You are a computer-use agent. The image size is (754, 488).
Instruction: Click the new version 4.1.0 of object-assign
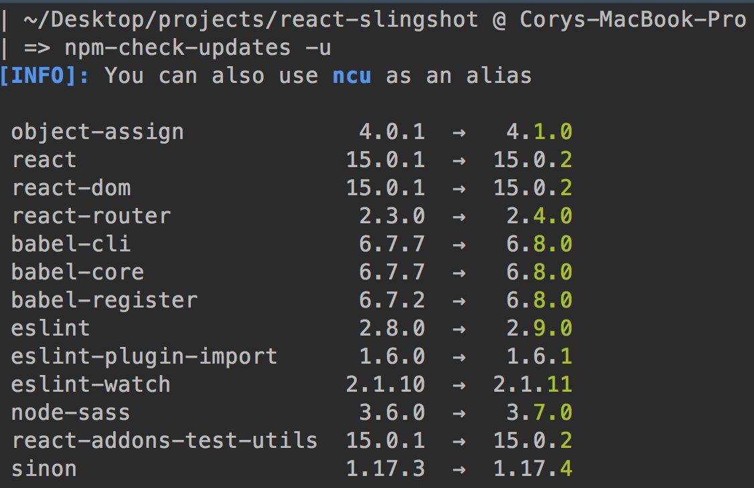click(539, 132)
